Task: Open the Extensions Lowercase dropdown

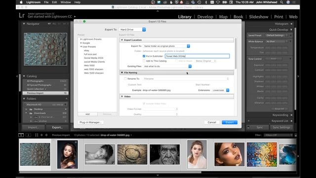Action: tap(220, 90)
